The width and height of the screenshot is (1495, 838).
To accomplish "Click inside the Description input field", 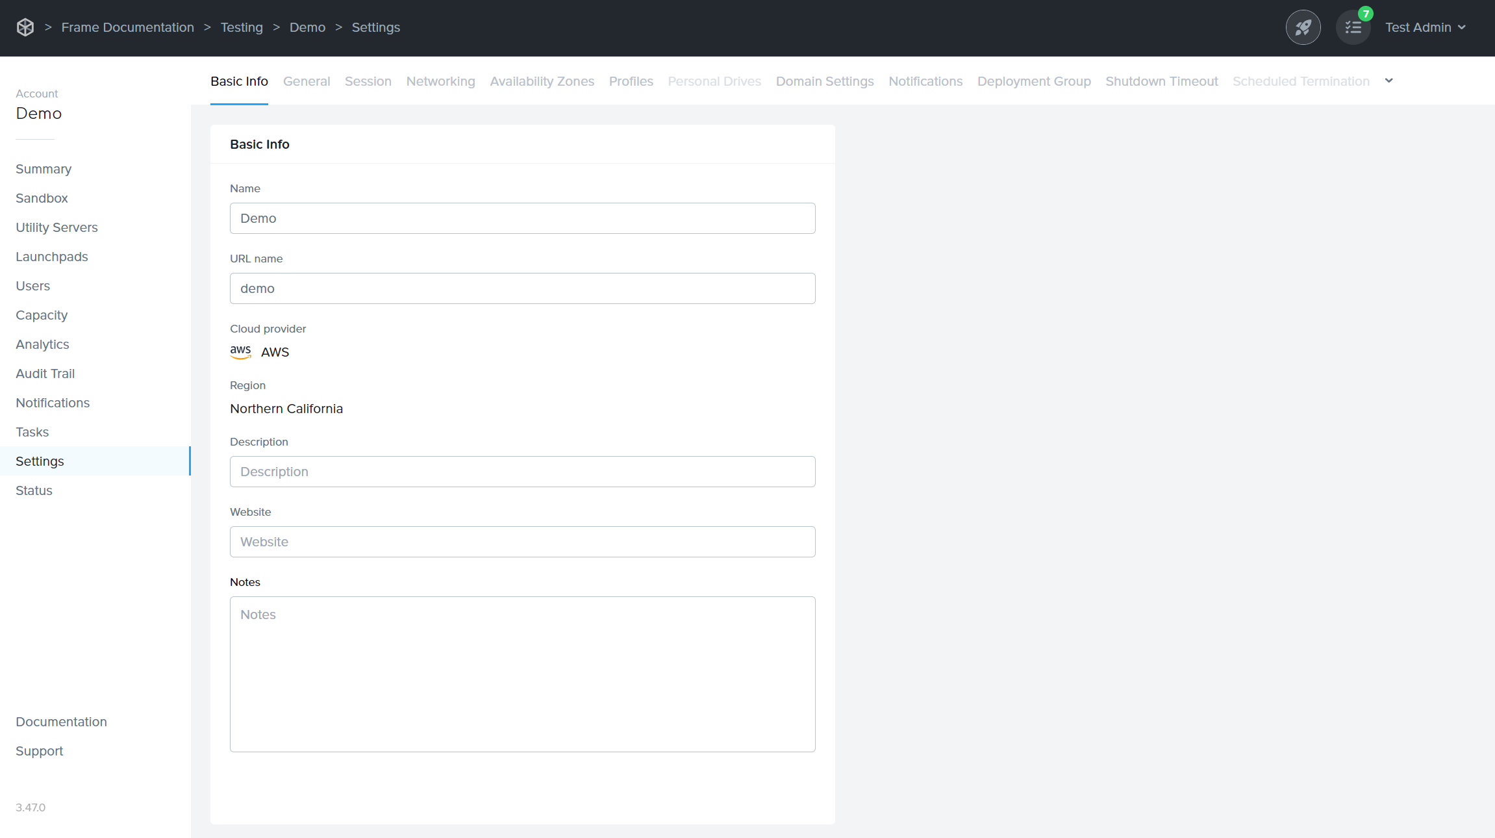I will [x=522, y=472].
